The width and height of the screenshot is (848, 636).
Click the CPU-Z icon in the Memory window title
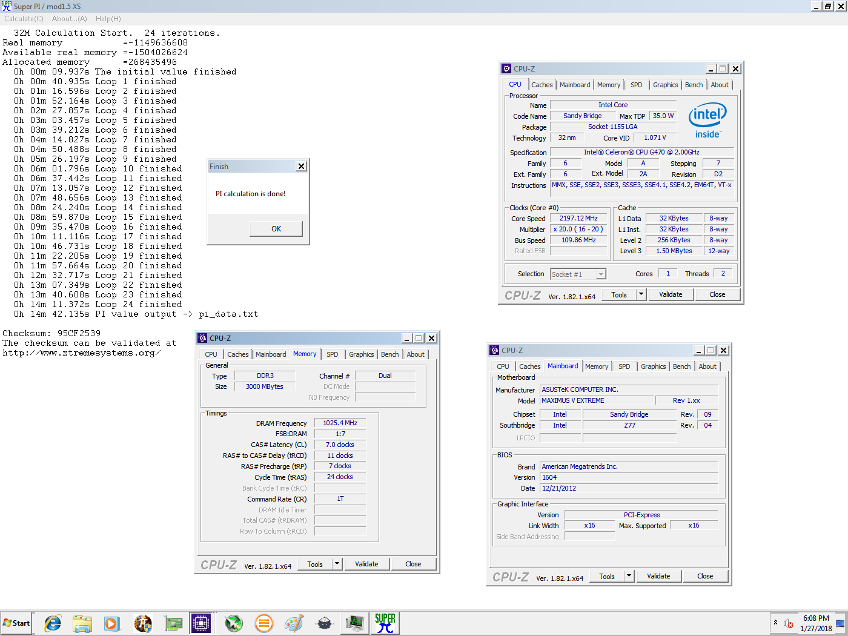coord(202,338)
